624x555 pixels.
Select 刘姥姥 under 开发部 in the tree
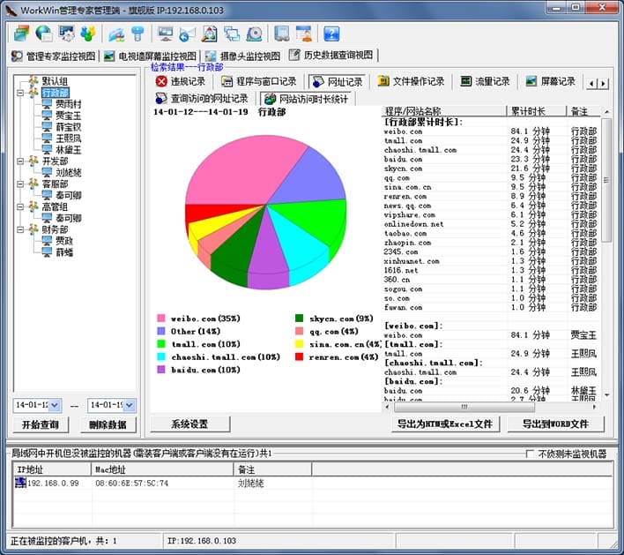68,173
